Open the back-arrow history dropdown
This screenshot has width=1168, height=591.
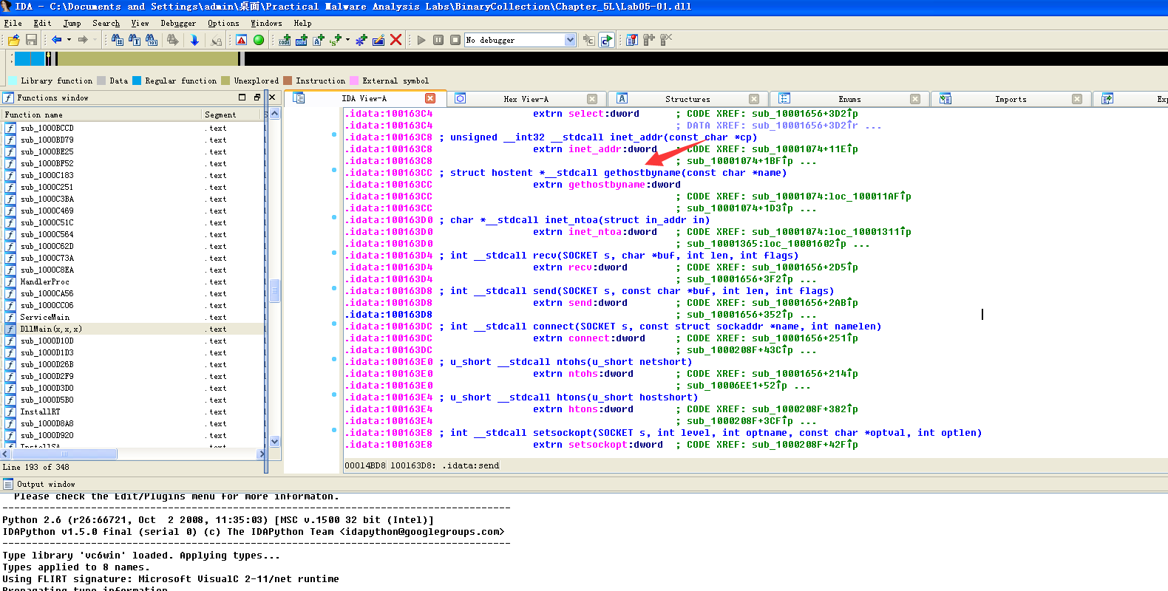point(69,40)
